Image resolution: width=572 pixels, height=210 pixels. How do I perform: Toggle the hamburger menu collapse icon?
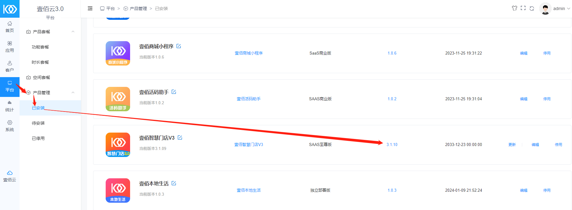click(90, 9)
